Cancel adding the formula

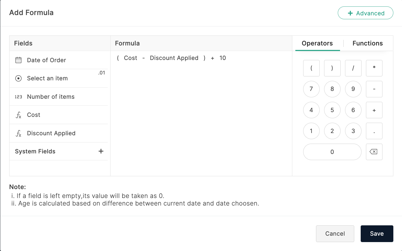335,234
